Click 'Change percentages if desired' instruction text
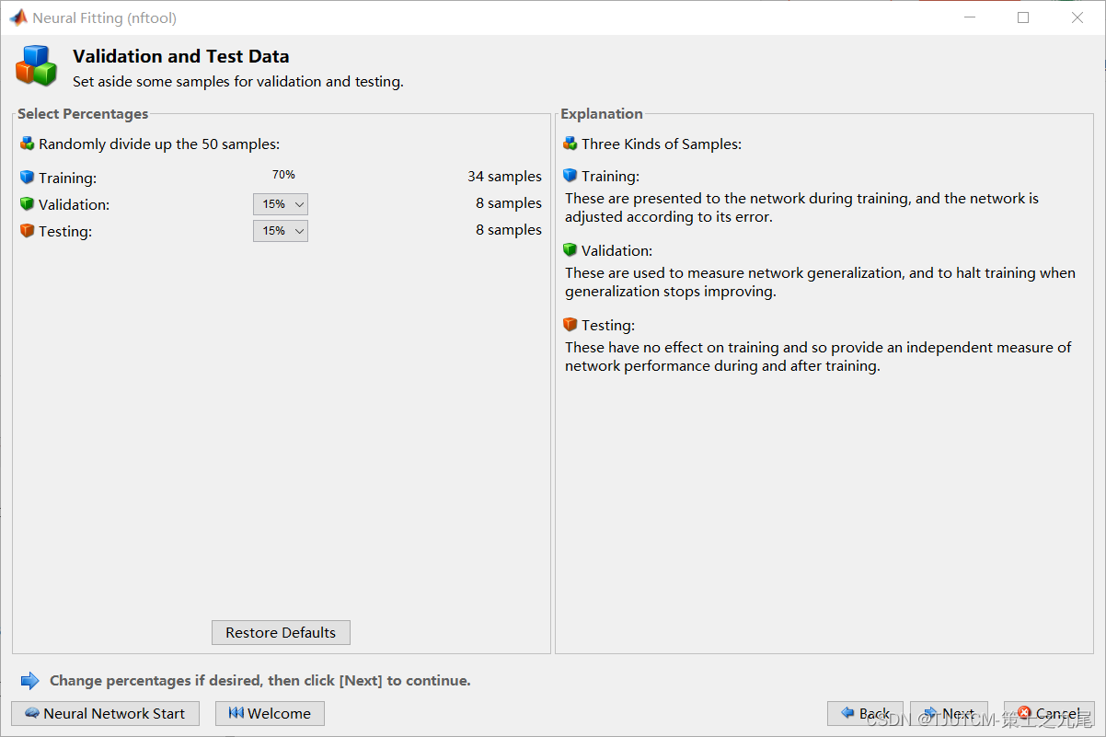This screenshot has width=1106, height=737. pos(260,681)
